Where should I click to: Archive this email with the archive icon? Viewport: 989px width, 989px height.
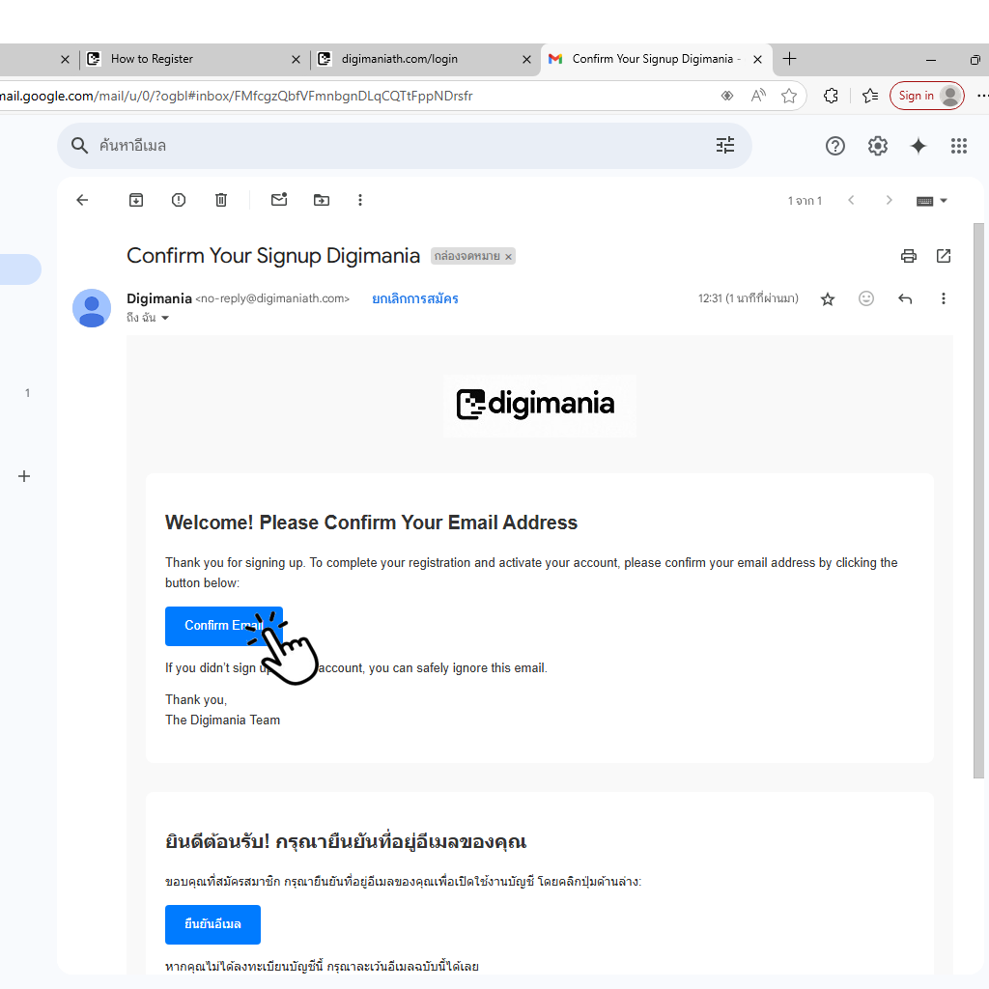point(136,200)
